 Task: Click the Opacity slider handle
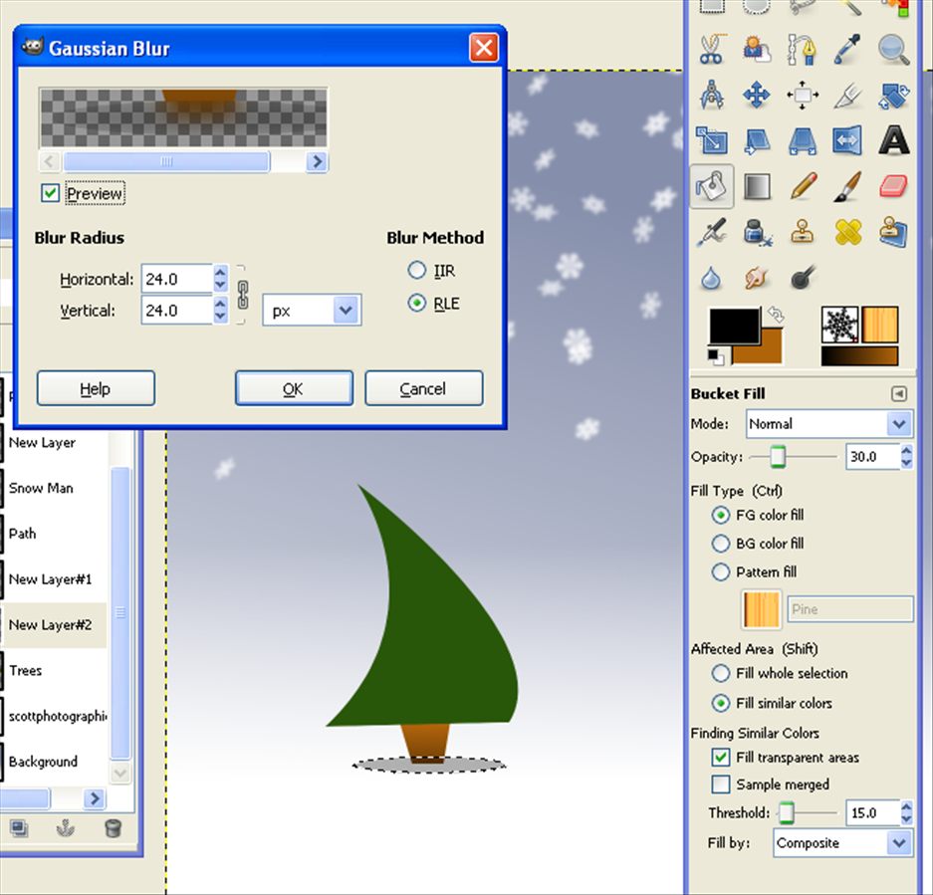[x=777, y=457]
